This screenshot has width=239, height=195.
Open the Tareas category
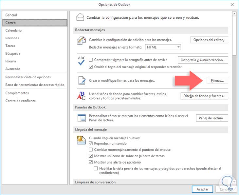point(35,46)
